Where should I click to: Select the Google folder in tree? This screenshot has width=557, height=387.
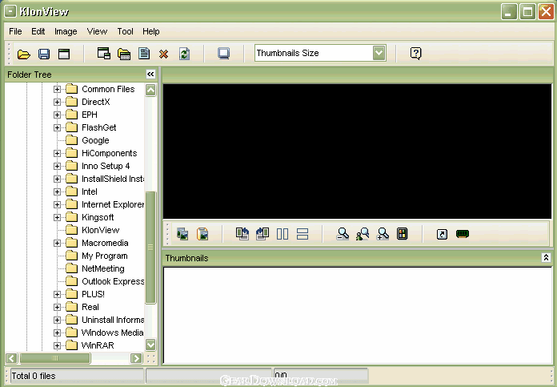pyautogui.click(x=95, y=140)
